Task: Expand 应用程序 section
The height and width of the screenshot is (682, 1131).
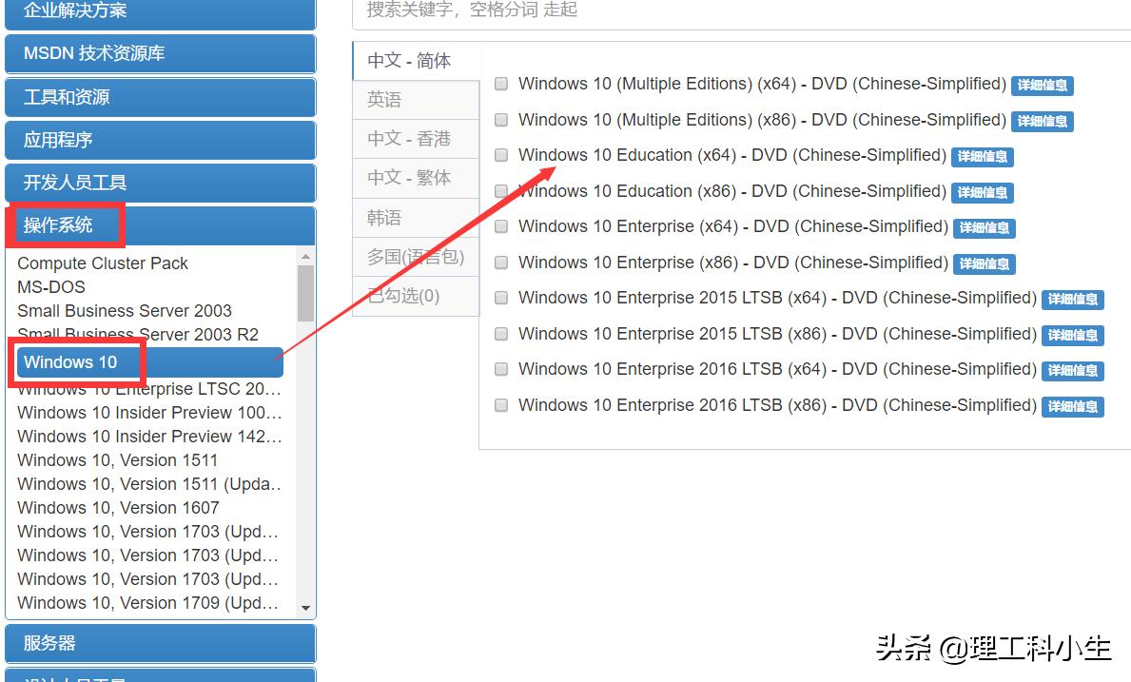Action: (160, 140)
